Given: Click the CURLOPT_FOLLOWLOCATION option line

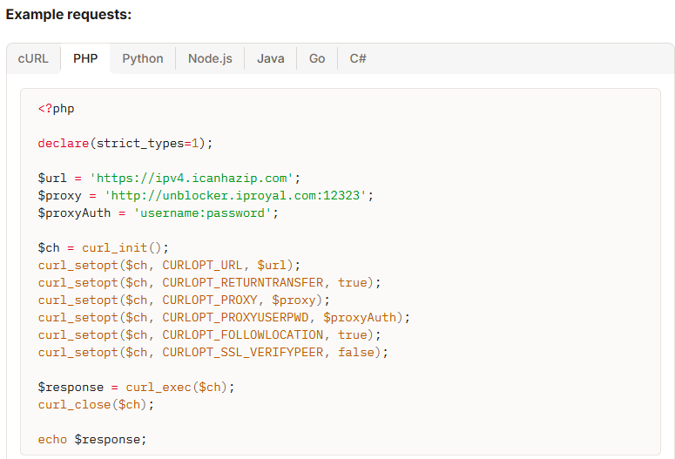Looking at the screenshot, I should point(209,334).
